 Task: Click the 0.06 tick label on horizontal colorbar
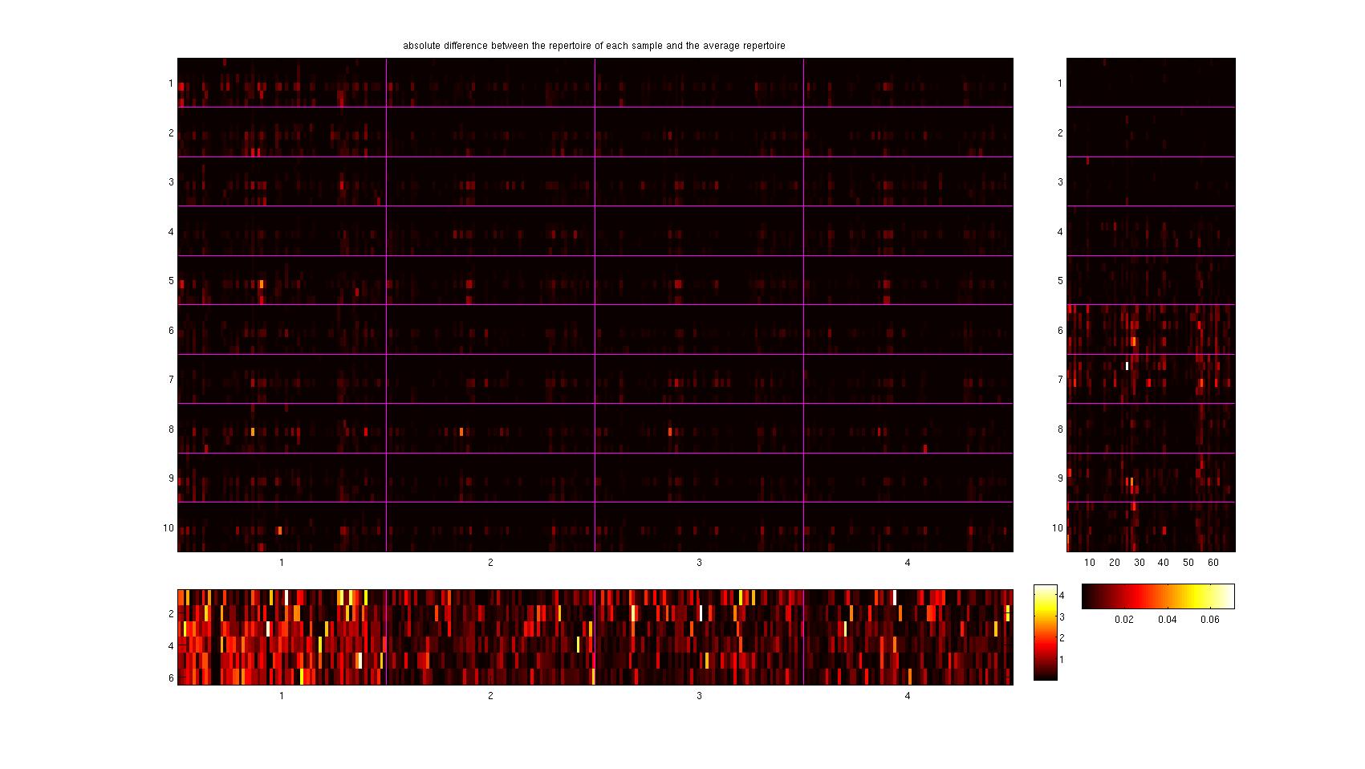click(1209, 620)
